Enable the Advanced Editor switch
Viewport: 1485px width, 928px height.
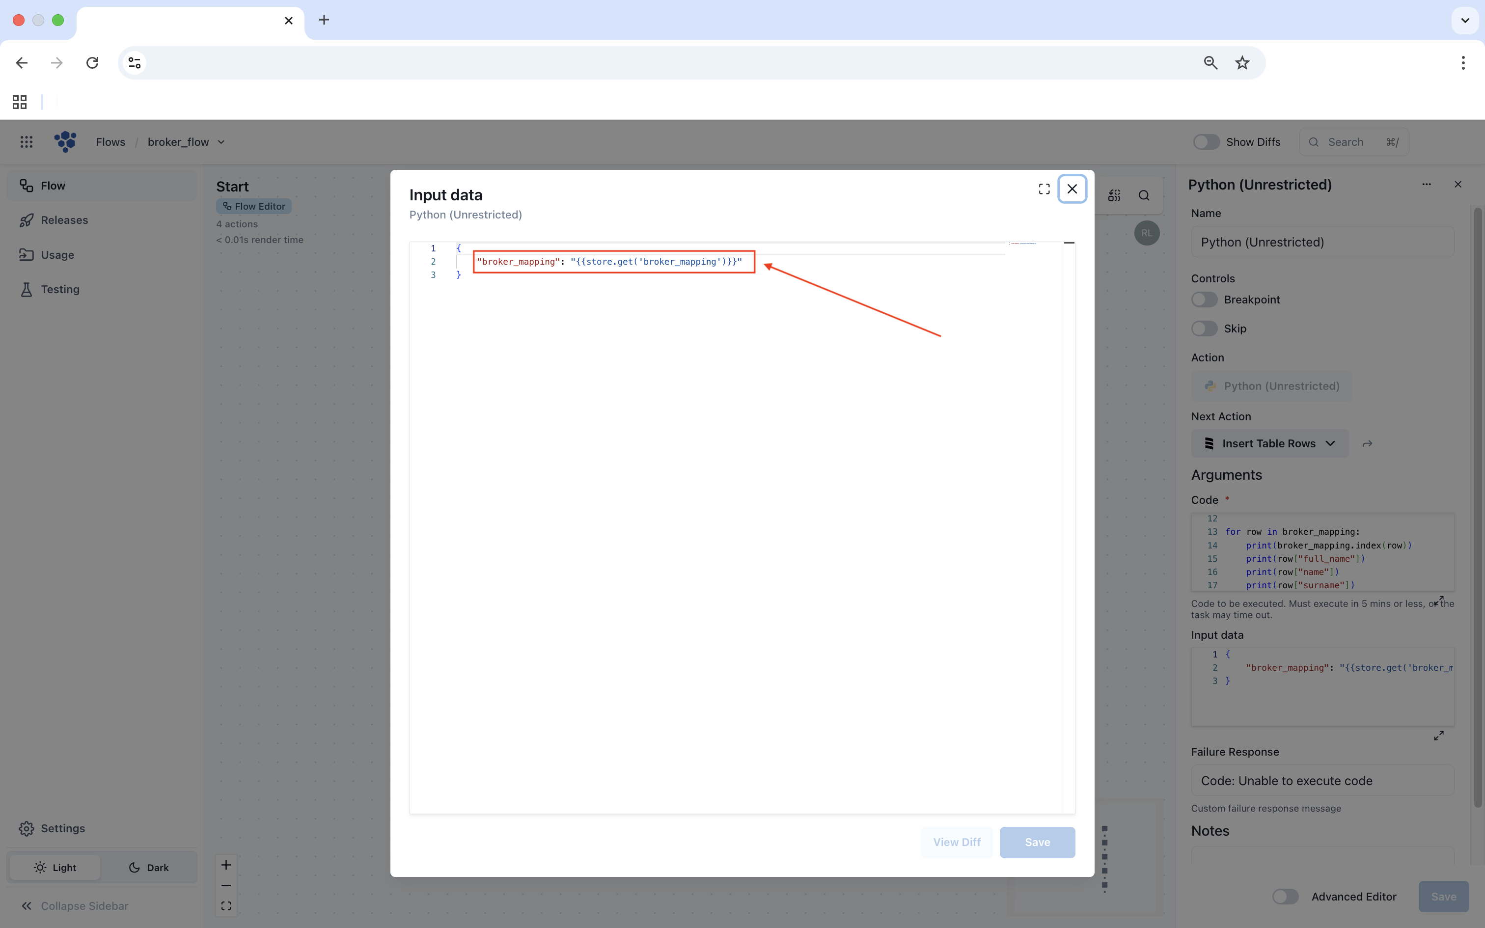pyautogui.click(x=1285, y=897)
